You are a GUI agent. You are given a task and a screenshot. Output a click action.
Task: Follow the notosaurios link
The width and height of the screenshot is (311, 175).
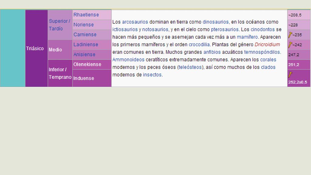pyautogui.click(x=155, y=29)
